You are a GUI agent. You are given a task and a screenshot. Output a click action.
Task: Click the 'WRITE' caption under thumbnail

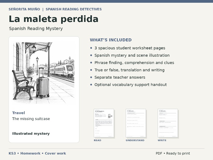[x=162, y=140]
